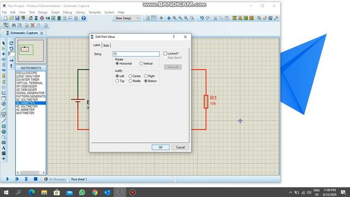Viewport: 350px width, 197px height.
Task: Open WhatsApp from the taskbar
Action: pos(82,192)
